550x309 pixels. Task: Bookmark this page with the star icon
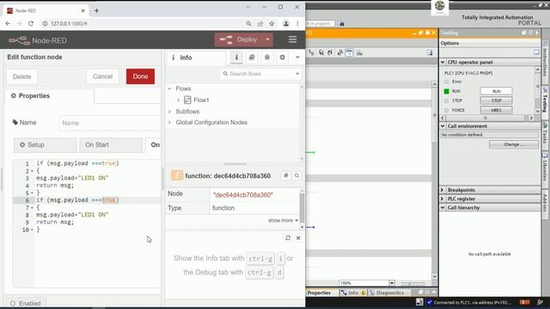tap(272, 23)
